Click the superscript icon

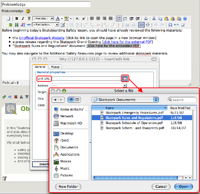[x=84, y=19]
